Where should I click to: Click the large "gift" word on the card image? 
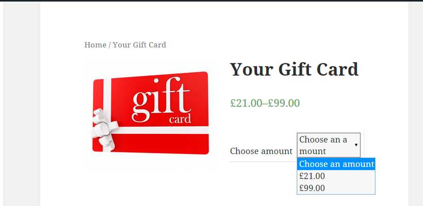tap(161, 99)
